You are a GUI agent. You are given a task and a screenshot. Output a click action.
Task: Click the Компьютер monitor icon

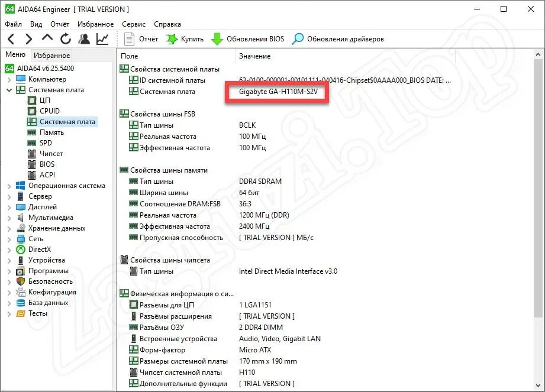click(x=21, y=79)
